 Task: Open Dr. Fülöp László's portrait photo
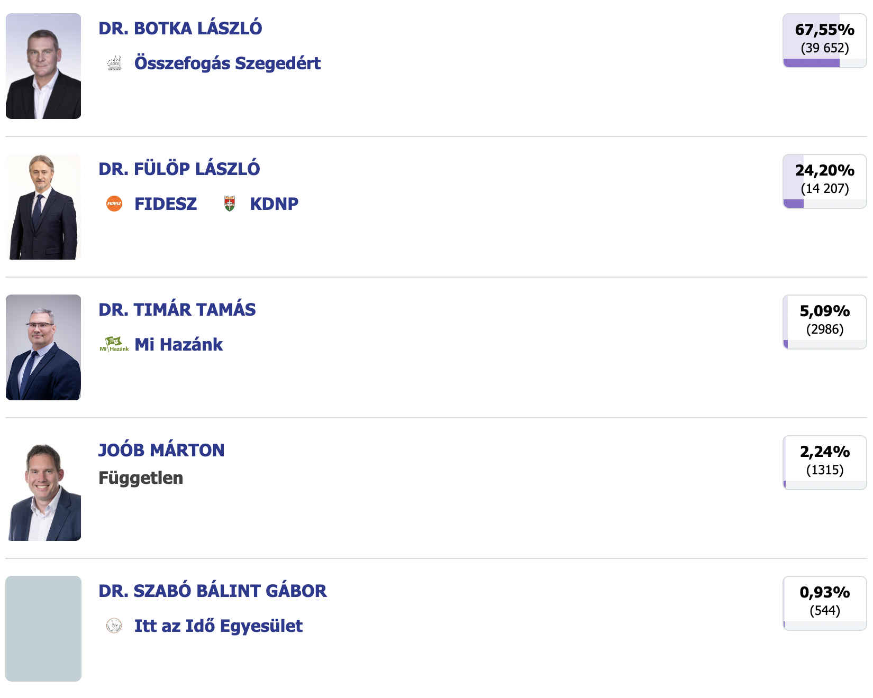[x=43, y=207]
